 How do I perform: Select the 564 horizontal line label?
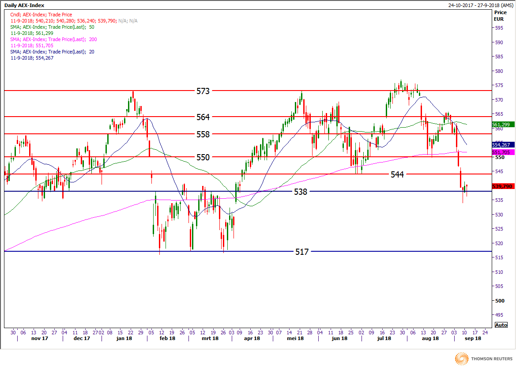[203, 117]
